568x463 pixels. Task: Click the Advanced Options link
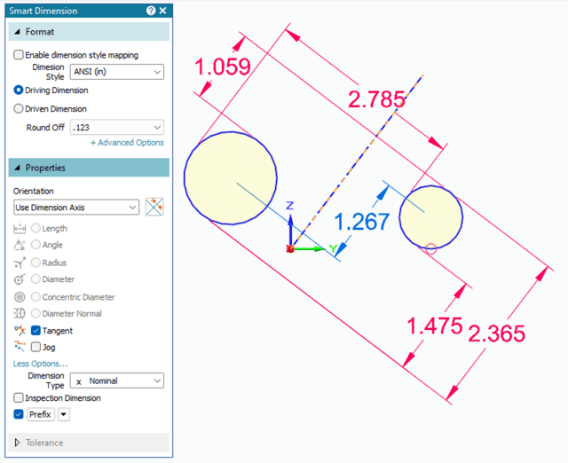coord(127,143)
